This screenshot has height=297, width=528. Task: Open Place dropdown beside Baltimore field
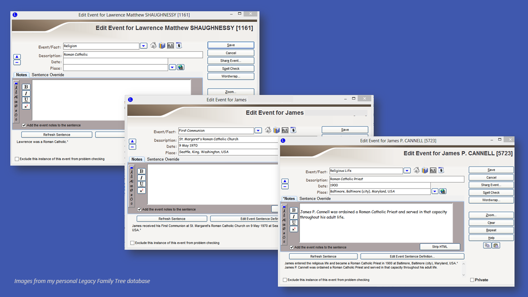tap(435, 191)
